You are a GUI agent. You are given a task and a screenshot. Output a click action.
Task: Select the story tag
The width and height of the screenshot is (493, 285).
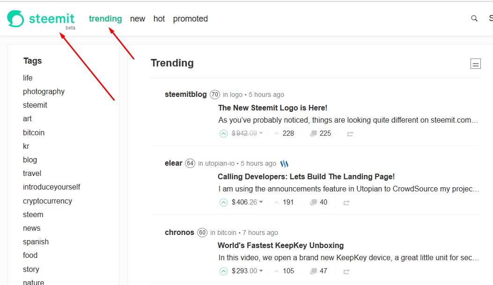31,269
